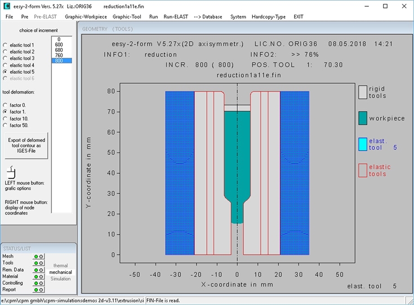Click the Report status indicator lights
This screenshot has width=414, height=305.
[x=38, y=290]
